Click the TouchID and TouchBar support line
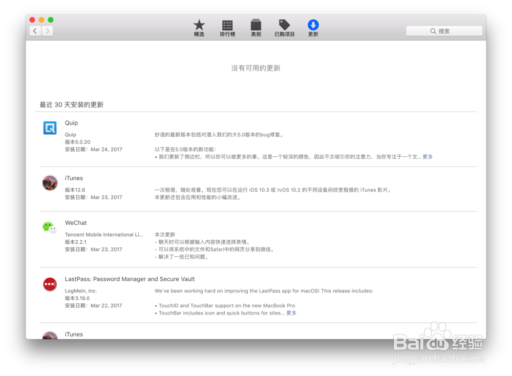This screenshot has height=376, width=512. (x=225, y=305)
